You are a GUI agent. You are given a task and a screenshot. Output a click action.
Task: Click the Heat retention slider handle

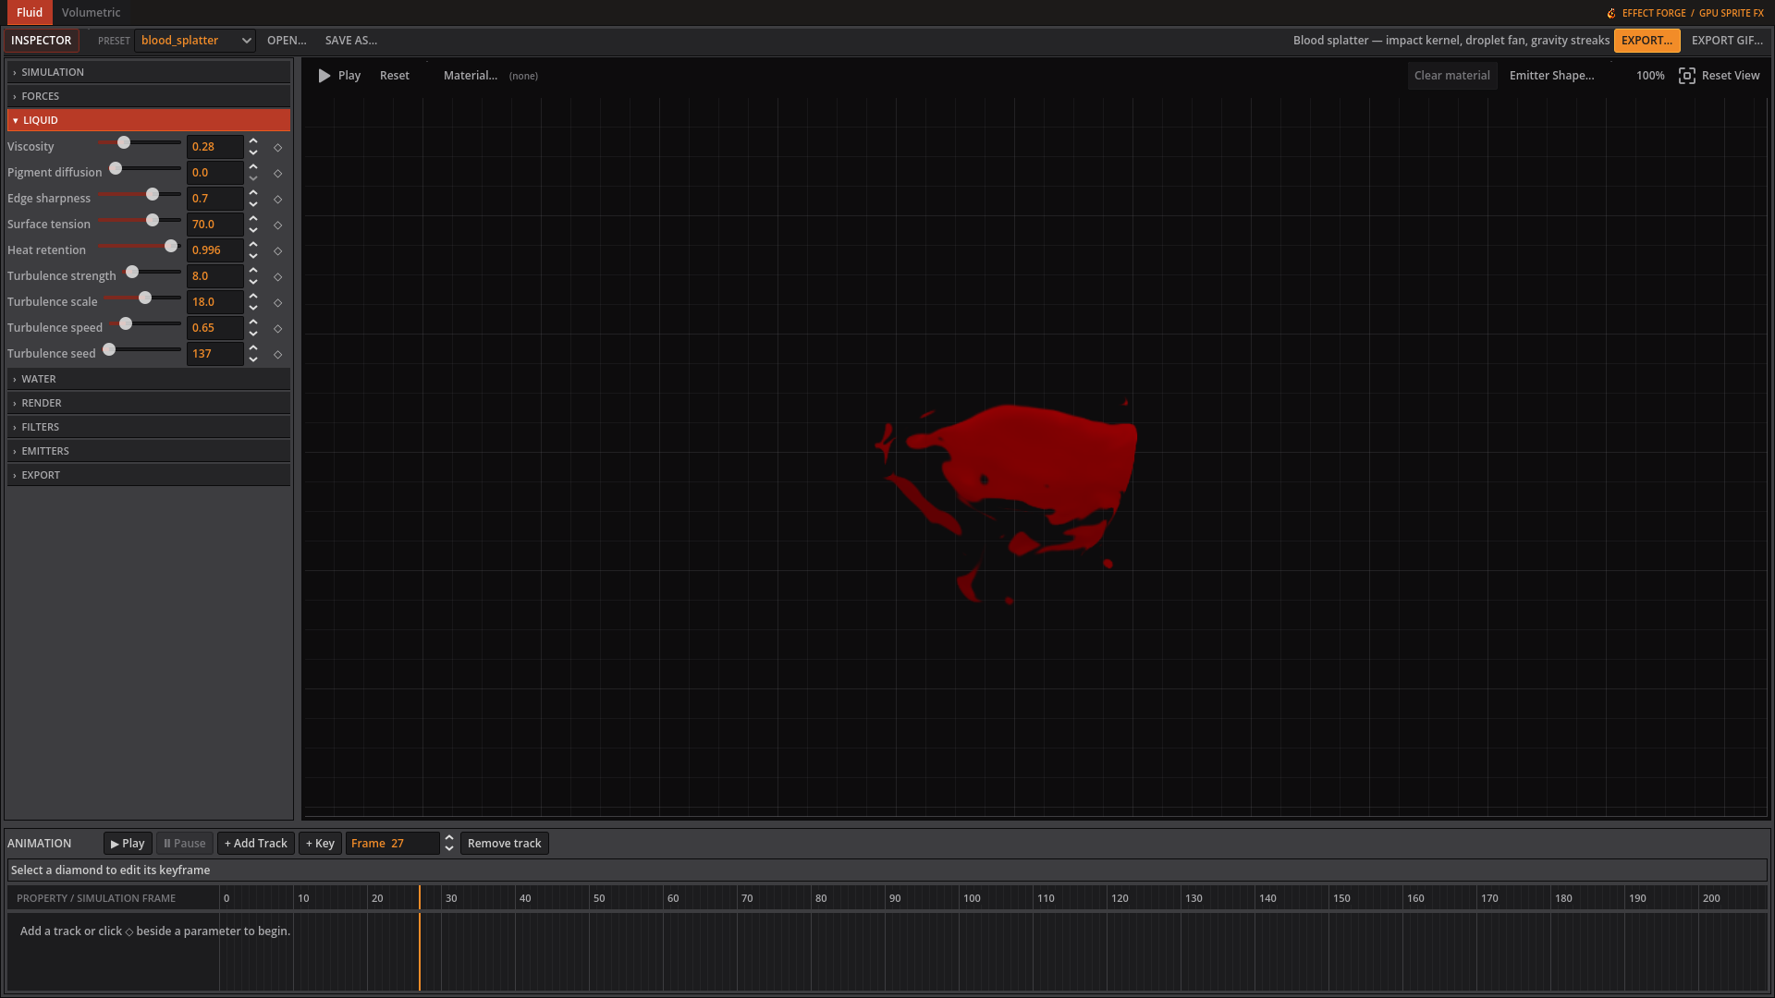tap(171, 246)
